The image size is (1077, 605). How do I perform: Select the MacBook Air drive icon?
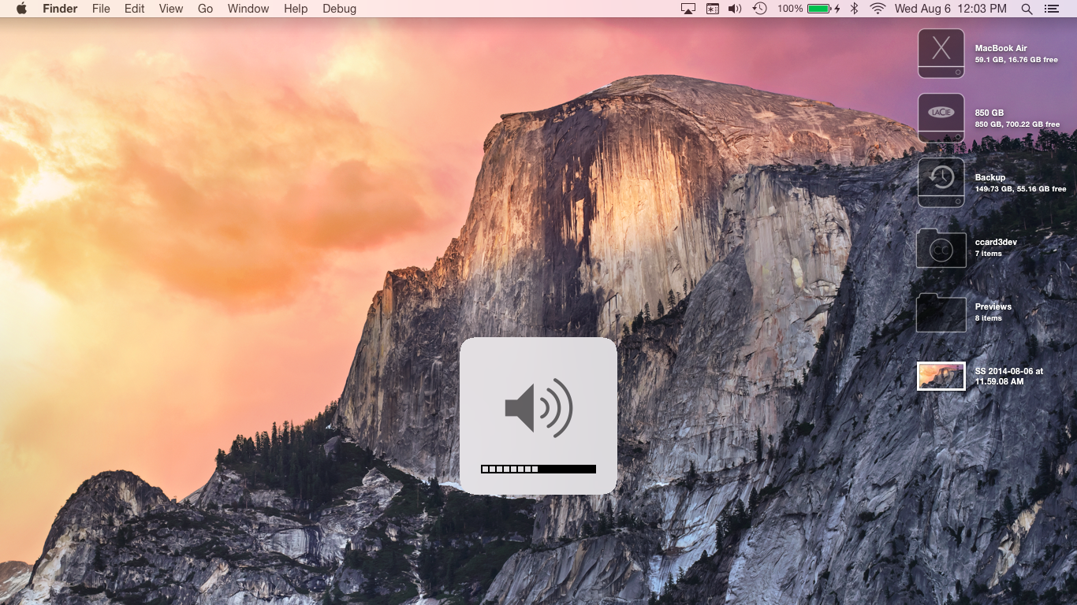coord(941,54)
